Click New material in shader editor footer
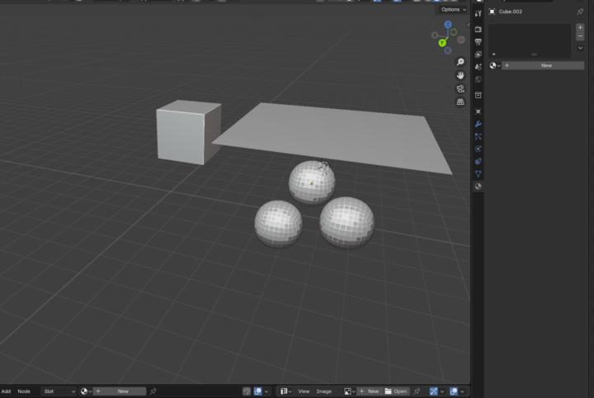Viewport: 594px width, 398px height. [x=120, y=391]
